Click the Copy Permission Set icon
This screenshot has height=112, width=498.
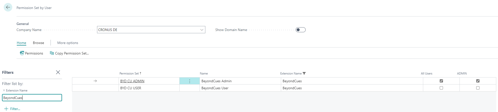point(52,53)
